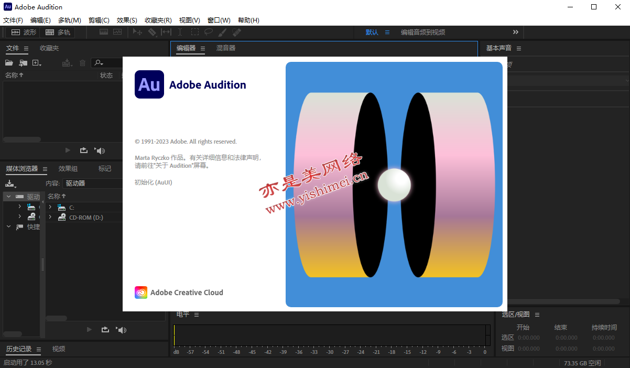Open file folder icon in 文件 panel
Viewport: 630px width, 368px height.
coord(9,63)
